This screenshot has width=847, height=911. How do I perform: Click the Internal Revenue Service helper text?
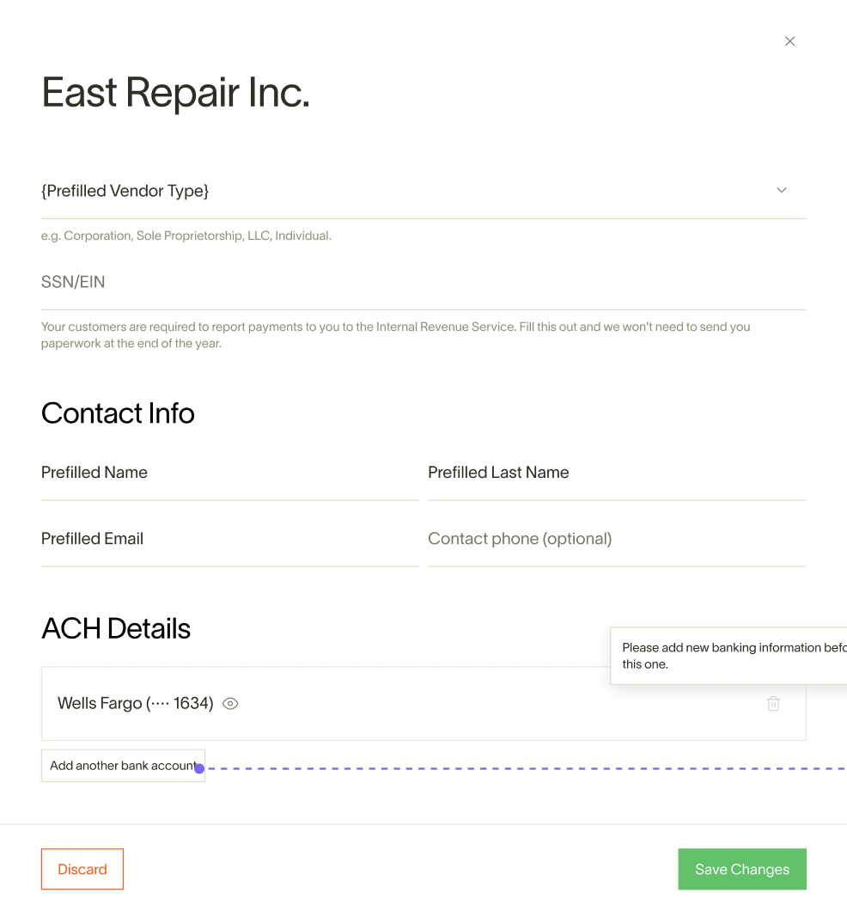[395, 335]
